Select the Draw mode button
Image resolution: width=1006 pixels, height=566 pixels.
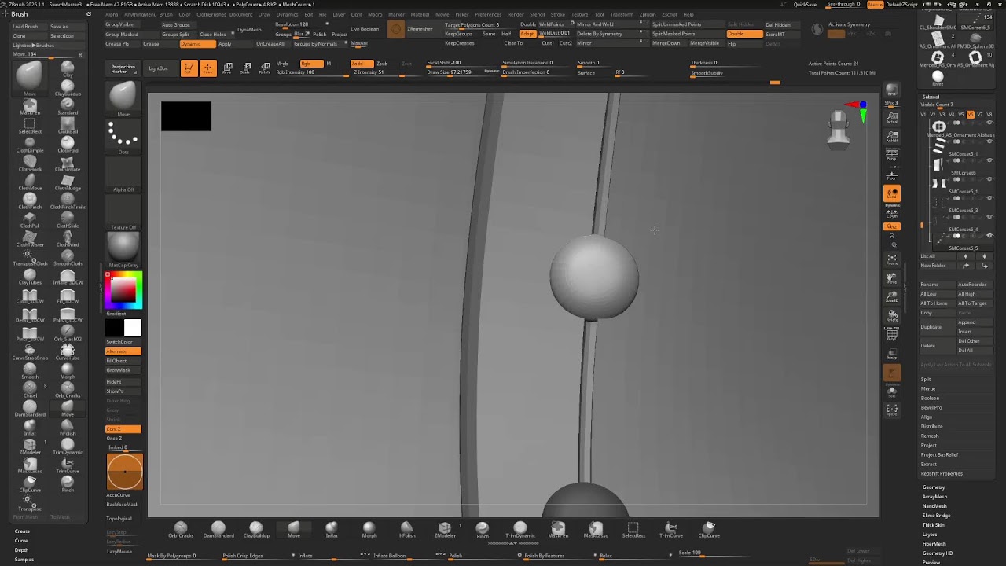(207, 68)
